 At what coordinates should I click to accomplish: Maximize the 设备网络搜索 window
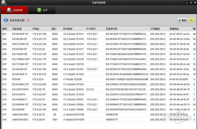(191, 3)
